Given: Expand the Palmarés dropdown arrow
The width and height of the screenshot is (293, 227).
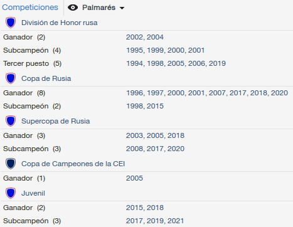Looking at the screenshot, I should coord(122,8).
